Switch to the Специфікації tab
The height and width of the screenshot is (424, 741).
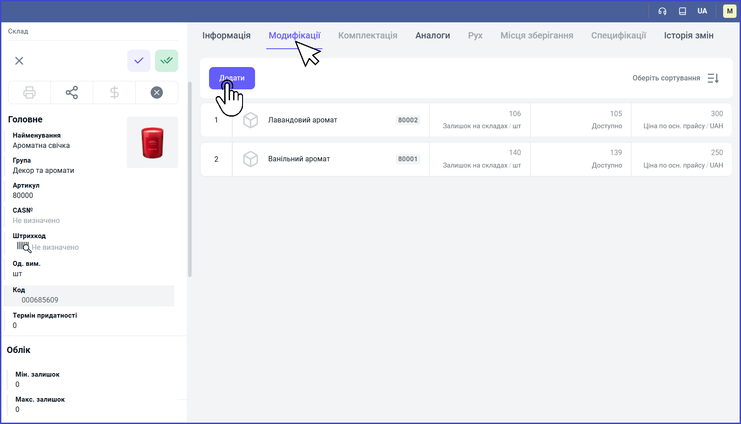click(619, 35)
